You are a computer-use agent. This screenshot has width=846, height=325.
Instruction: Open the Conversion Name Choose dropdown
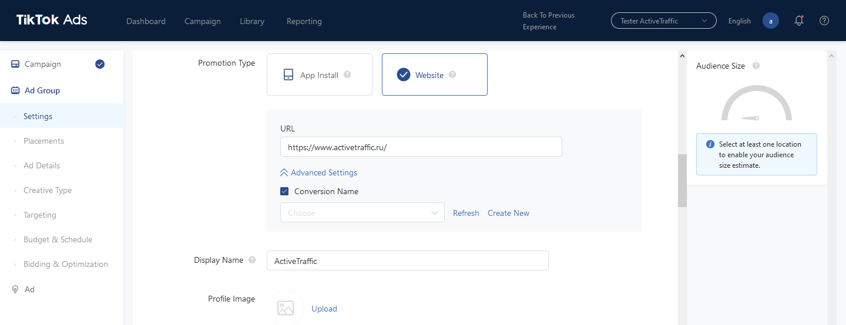(x=362, y=212)
